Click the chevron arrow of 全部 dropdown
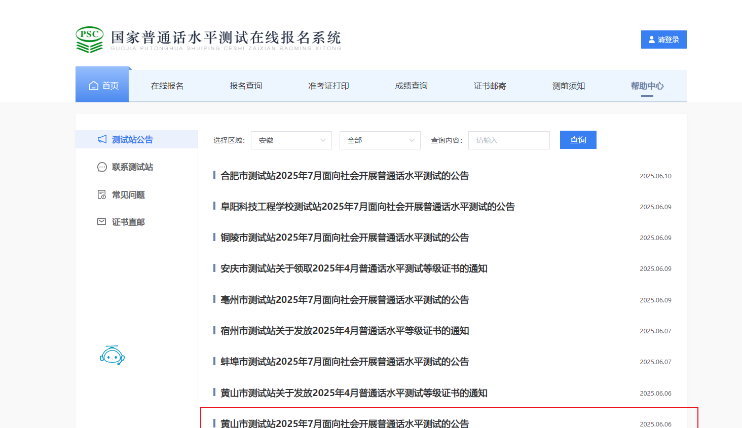This screenshot has height=428, width=742. (412, 140)
